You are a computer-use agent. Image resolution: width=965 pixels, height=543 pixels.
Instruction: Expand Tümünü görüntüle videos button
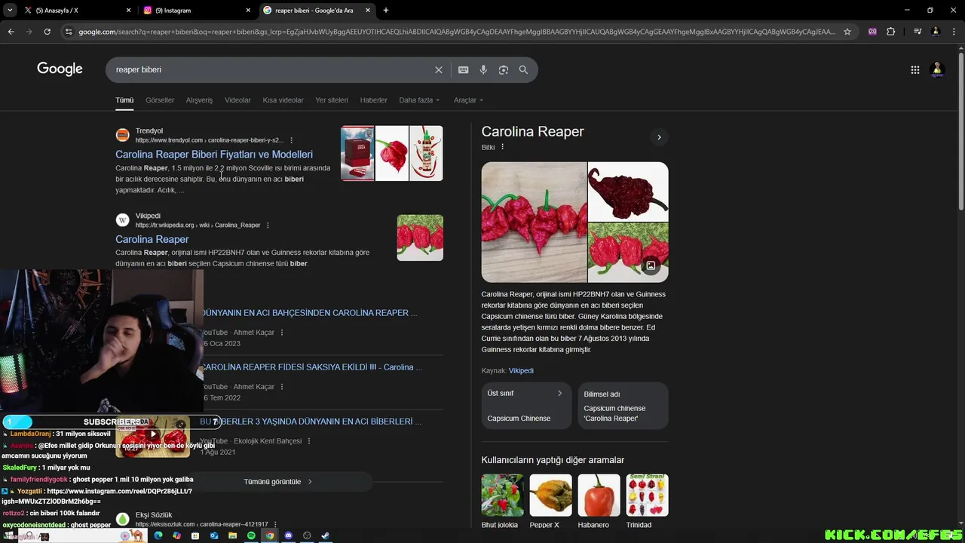tap(279, 481)
